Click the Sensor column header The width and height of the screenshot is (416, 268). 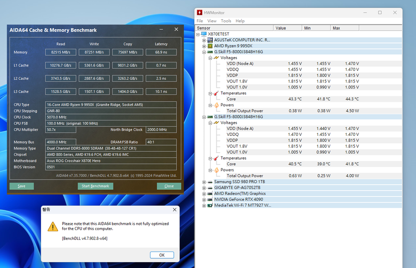pos(234,28)
